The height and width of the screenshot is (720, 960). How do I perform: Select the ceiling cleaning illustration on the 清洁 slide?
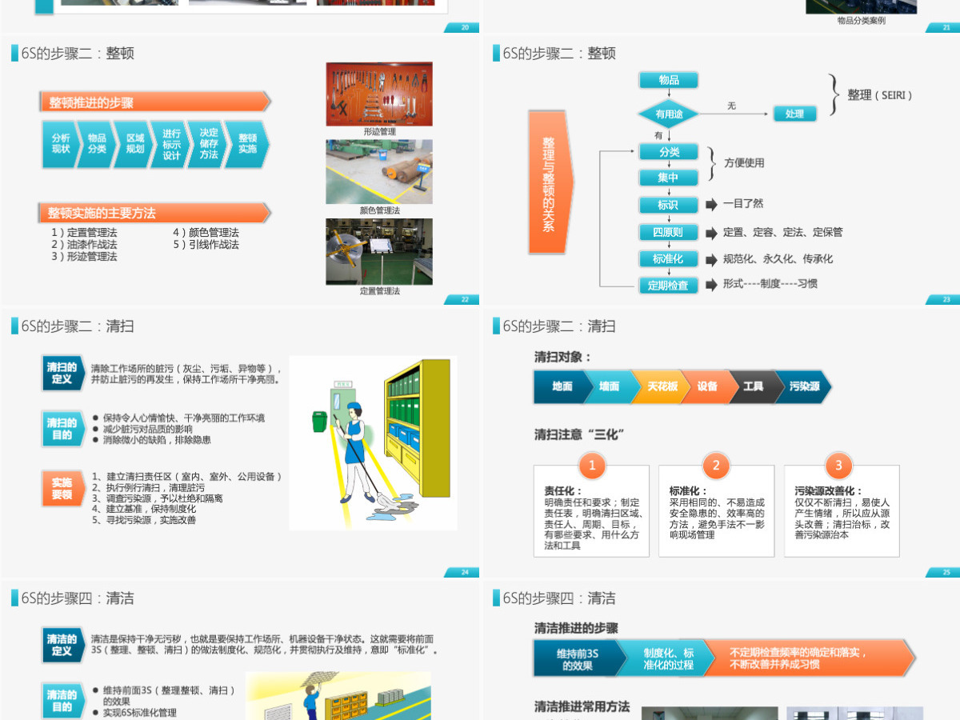coord(338,696)
